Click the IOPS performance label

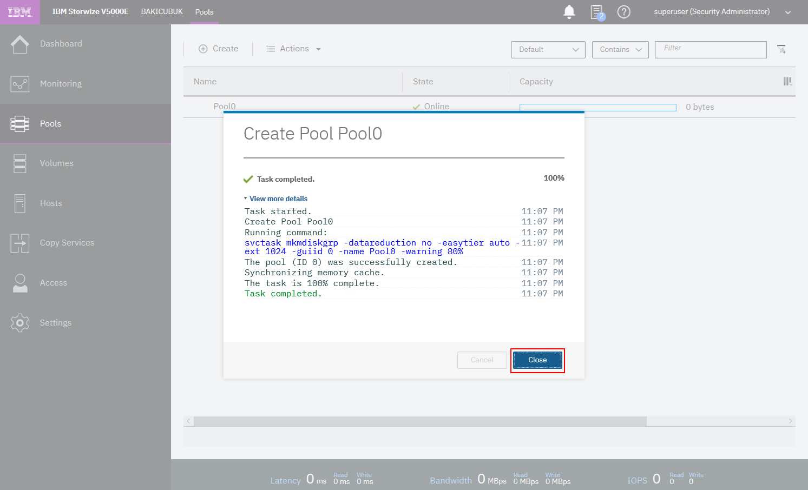[x=637, y=480]
